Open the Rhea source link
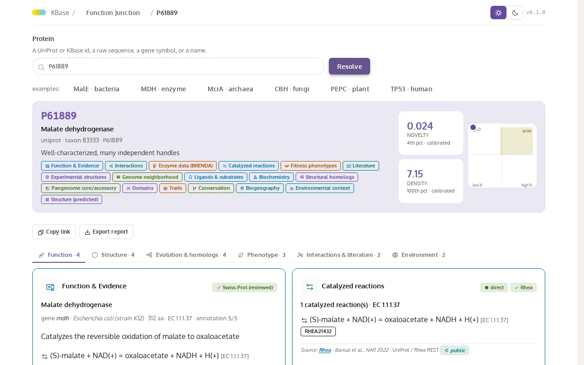This screenshot has height=365, width=584. click(x=325, y=350)
